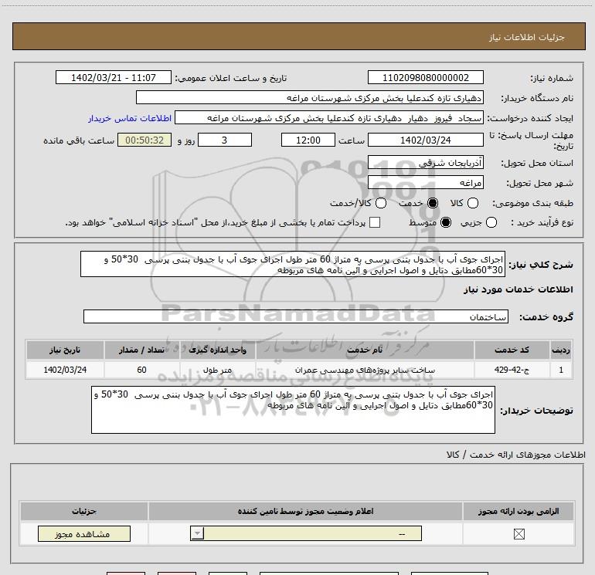Image resolution: width=595 pixels, height=575 pixels.
Task: Click the unit cell متر طول
Action: click(217, 370)
